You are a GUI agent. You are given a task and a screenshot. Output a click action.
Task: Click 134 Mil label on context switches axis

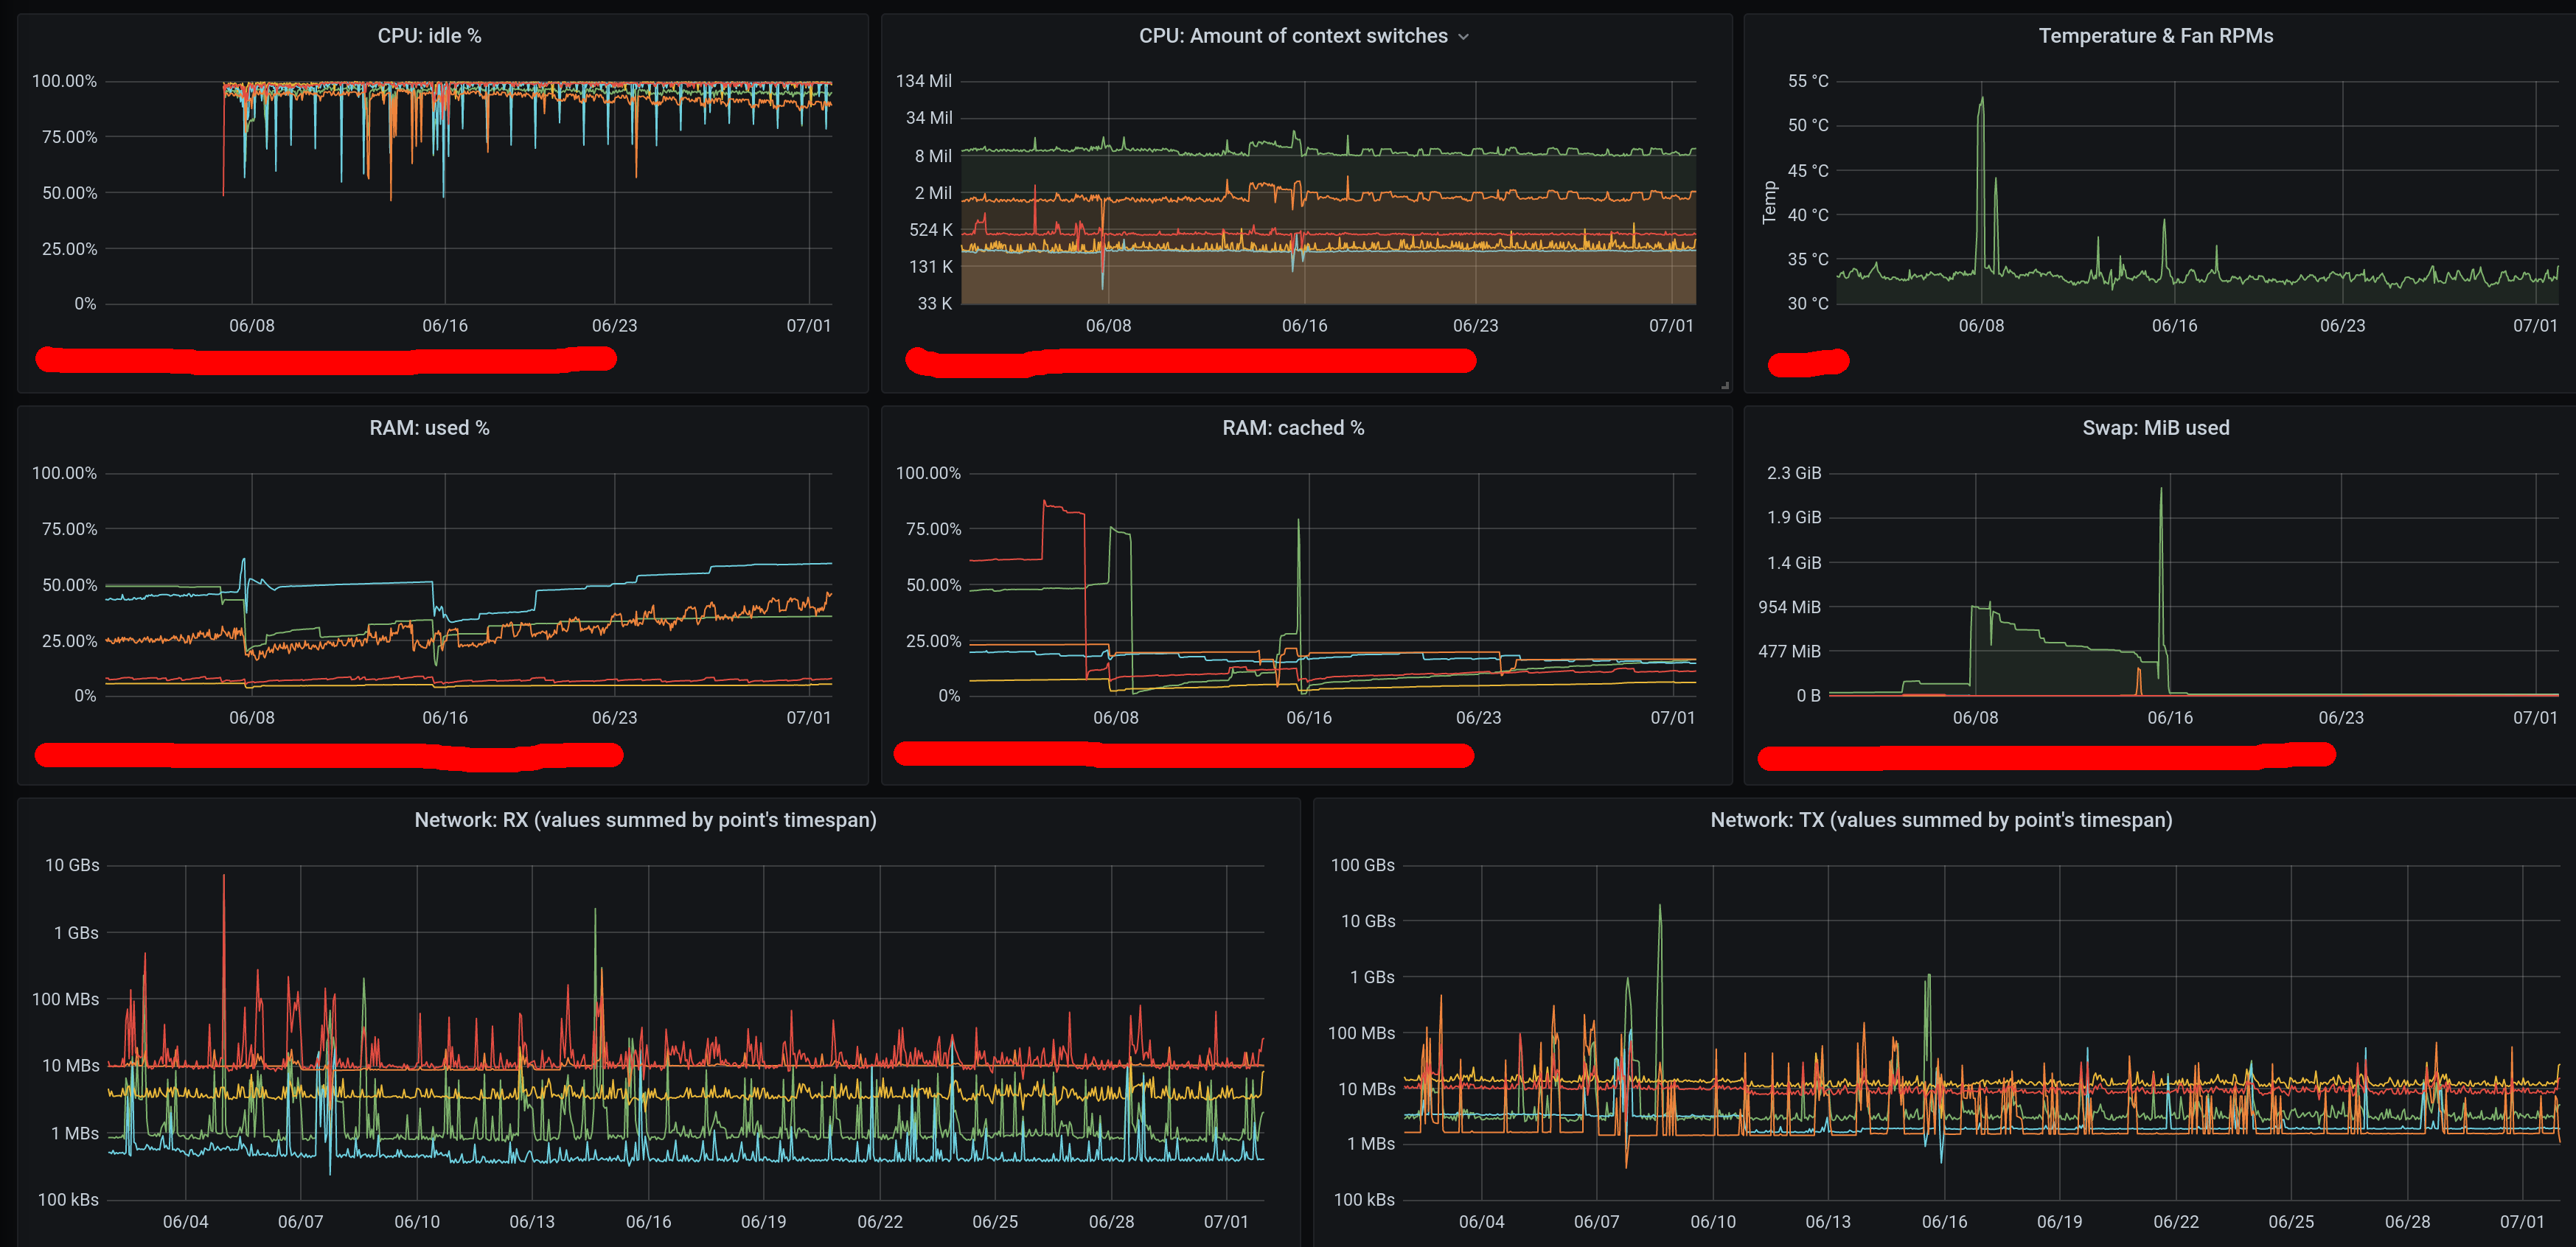click(x=924, y=81)
